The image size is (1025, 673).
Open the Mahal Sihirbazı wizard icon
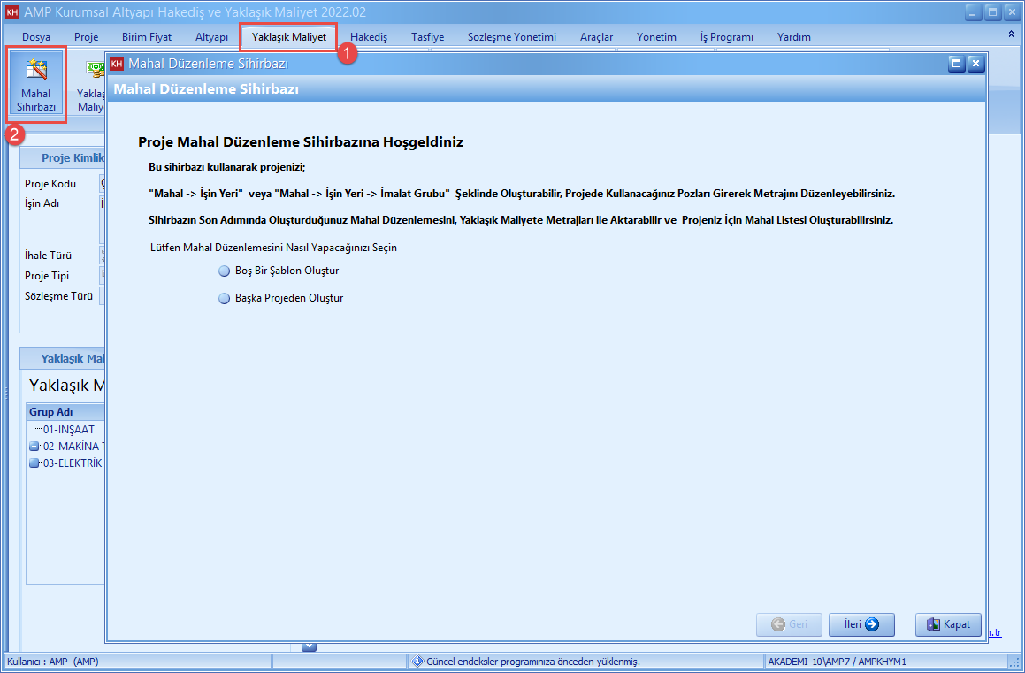pyautogui.click(x=36, y=85)
